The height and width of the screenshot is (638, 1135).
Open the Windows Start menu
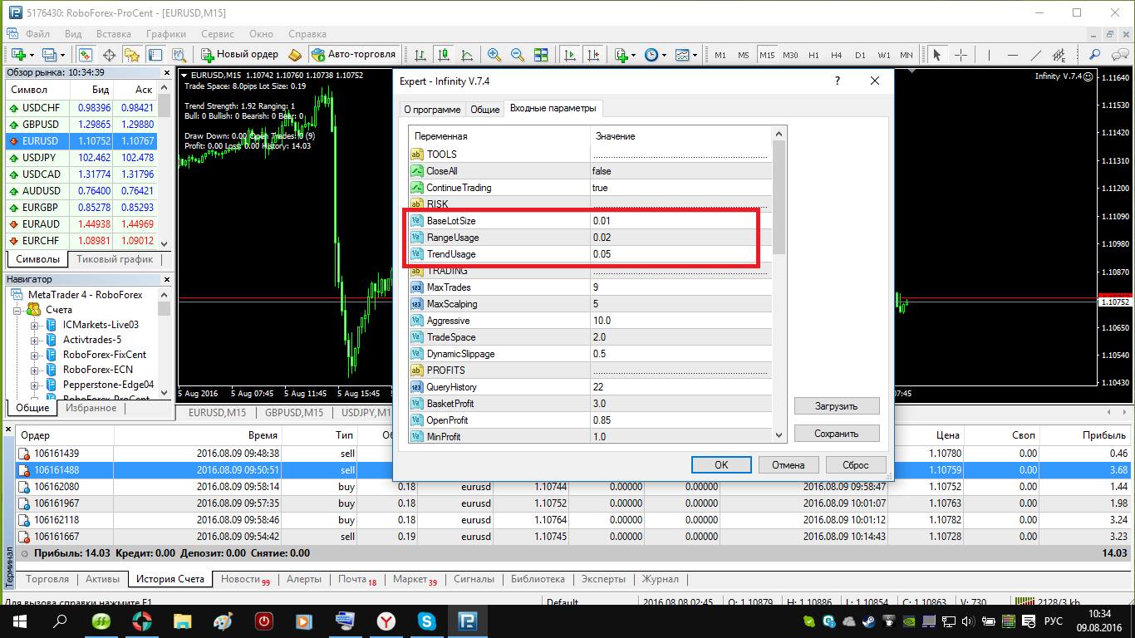tap(19, 621)
